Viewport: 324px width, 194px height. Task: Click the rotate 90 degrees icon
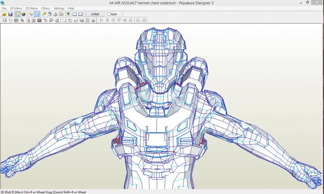point(138,20)
